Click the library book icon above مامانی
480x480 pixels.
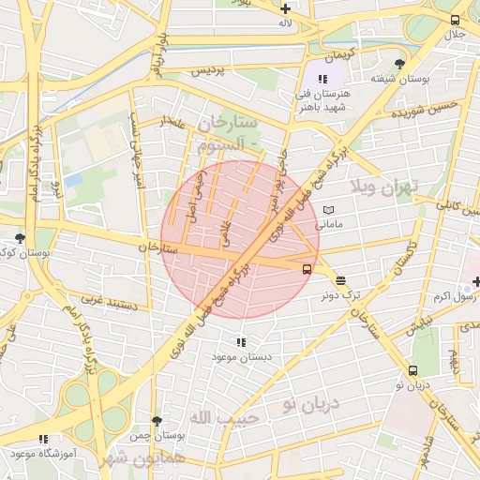pos(328,210)
